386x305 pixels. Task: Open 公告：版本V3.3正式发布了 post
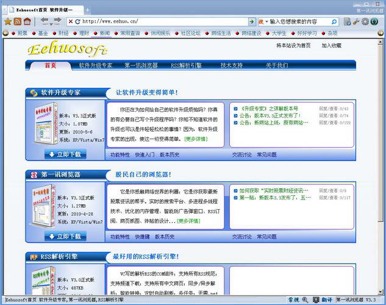[x=270, y=116]
